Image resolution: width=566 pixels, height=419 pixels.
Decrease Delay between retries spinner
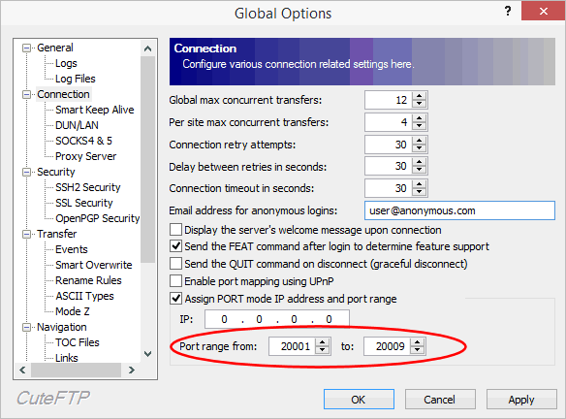(419, 170)
